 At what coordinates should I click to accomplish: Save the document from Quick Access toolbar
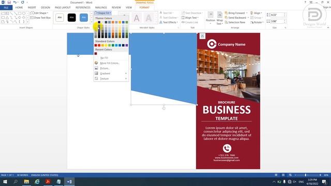tap(9, 2)
